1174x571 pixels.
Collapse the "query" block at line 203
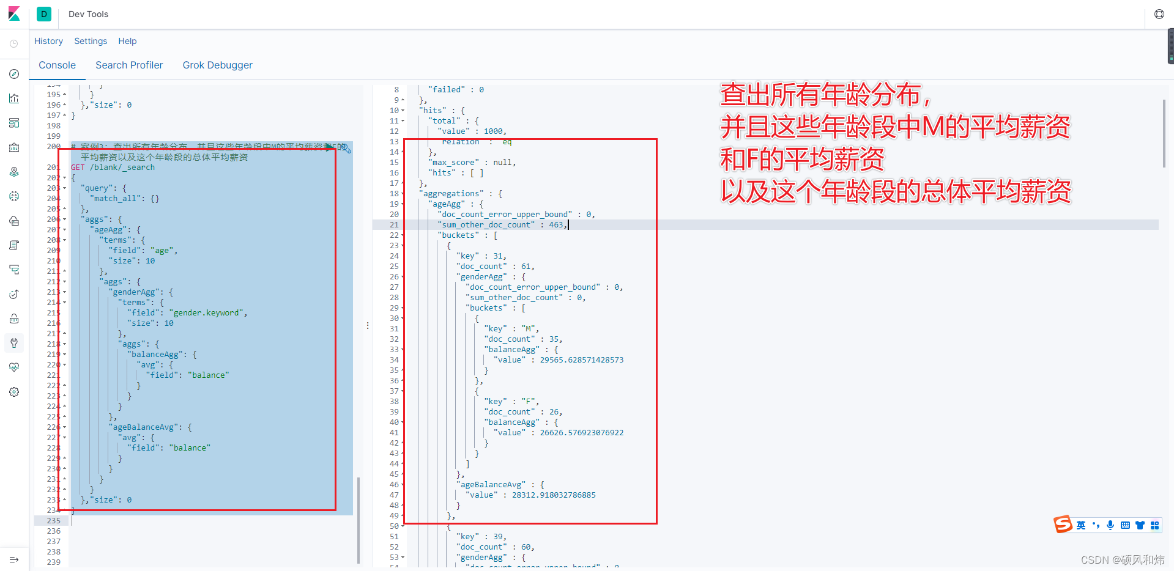click(x=65, y=188)
